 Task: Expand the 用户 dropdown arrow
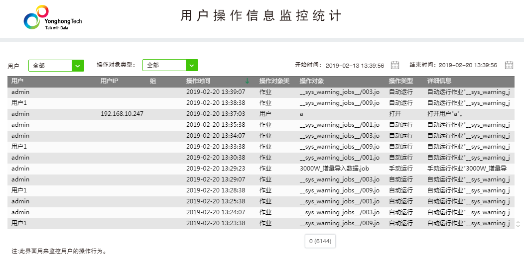pos(78,65)
